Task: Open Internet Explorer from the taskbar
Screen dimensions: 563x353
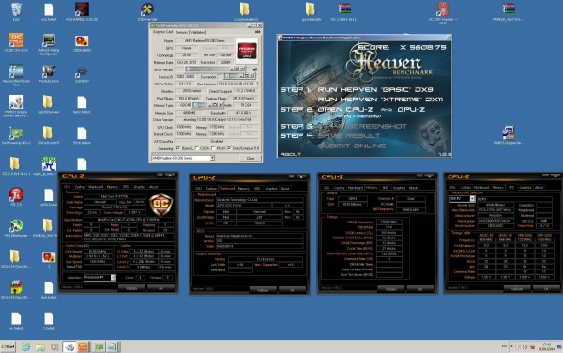Action: [x=25, y=346]
